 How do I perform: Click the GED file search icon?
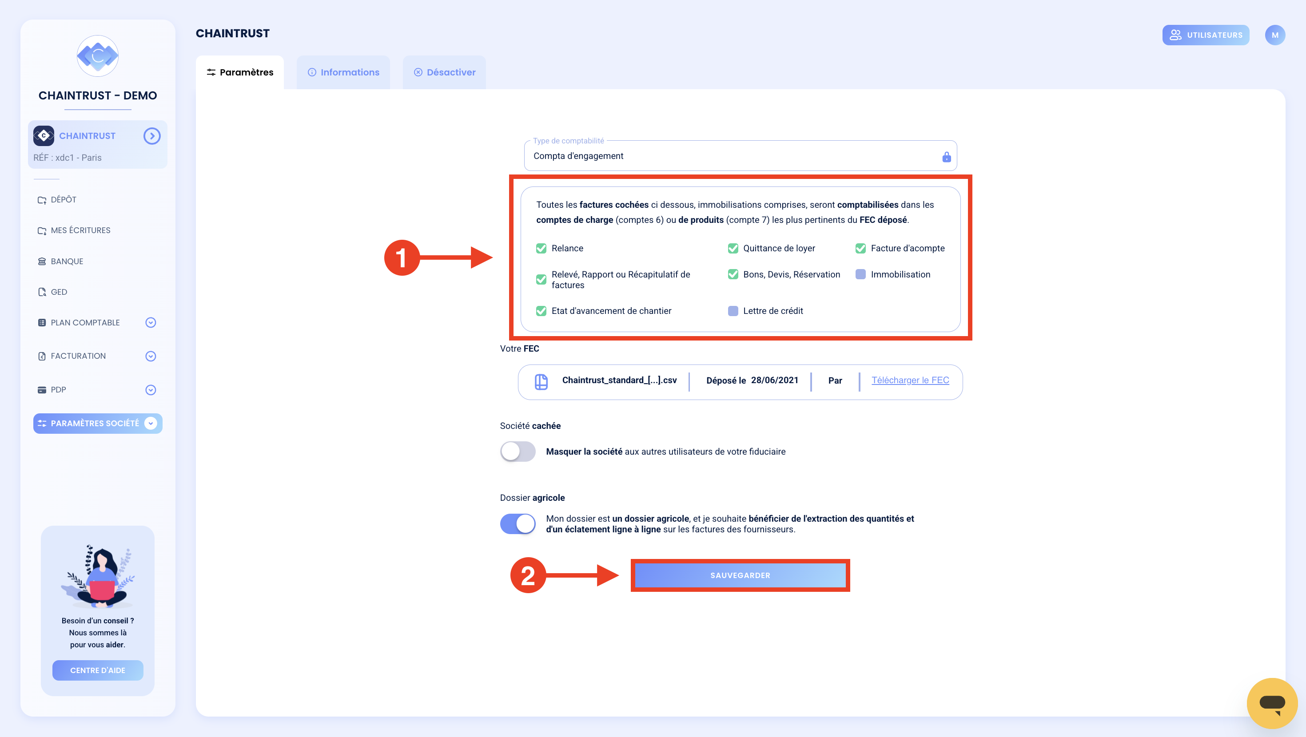click(x=42, y=292)
